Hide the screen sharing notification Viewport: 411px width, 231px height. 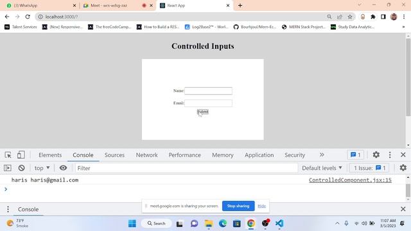[x=261, y=206]
